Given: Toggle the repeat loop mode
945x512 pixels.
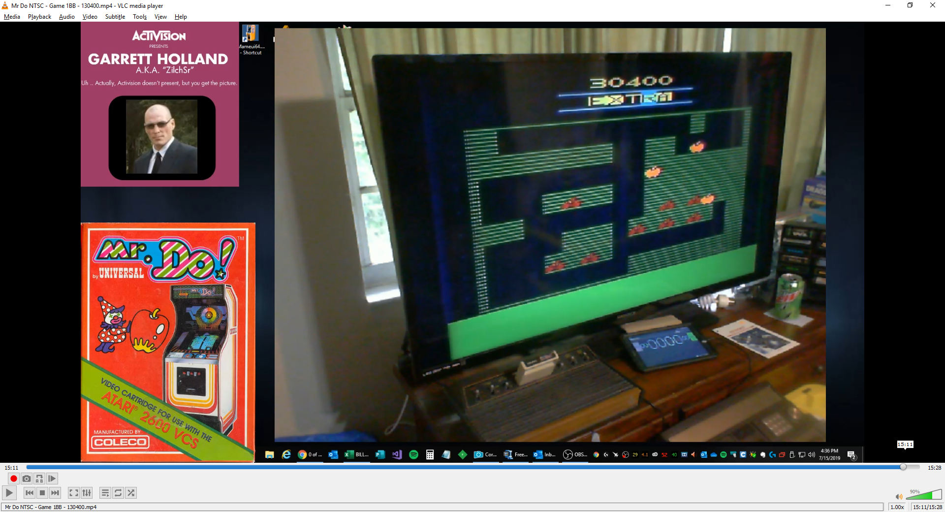Looking at the screenshot, I should pyautogui.click(x=118, y=493).
